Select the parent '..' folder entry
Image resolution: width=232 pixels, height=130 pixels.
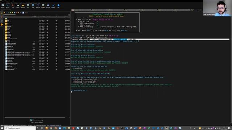coord(6,19)
